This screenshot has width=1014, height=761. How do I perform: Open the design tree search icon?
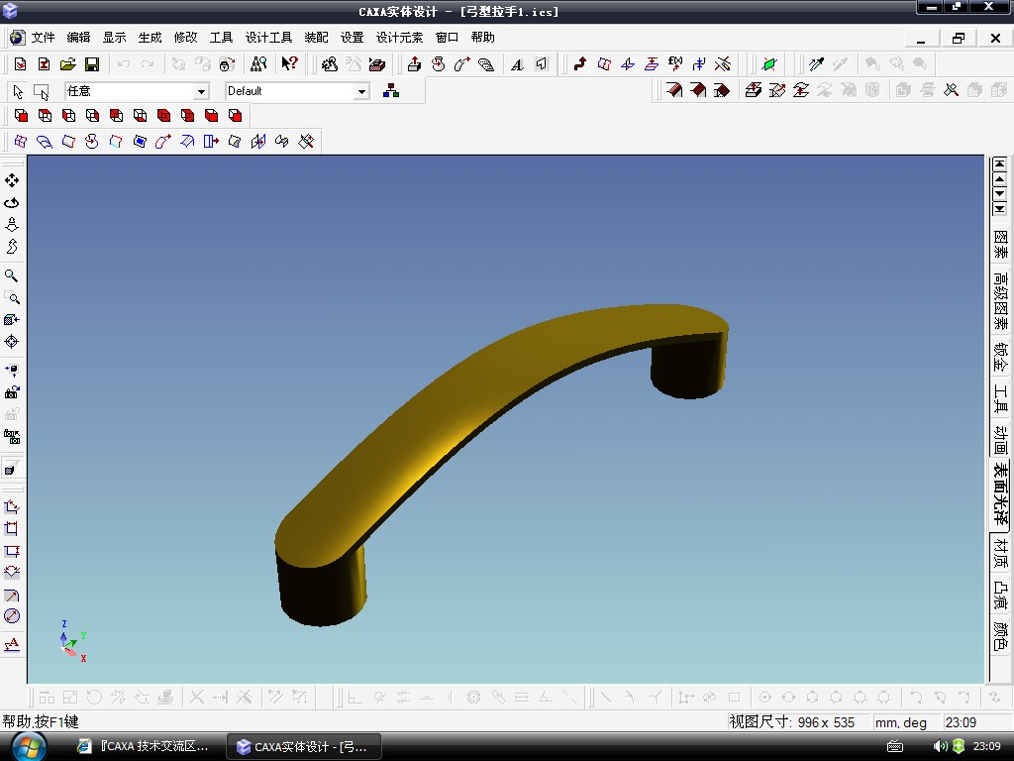[x=258, y=64]
